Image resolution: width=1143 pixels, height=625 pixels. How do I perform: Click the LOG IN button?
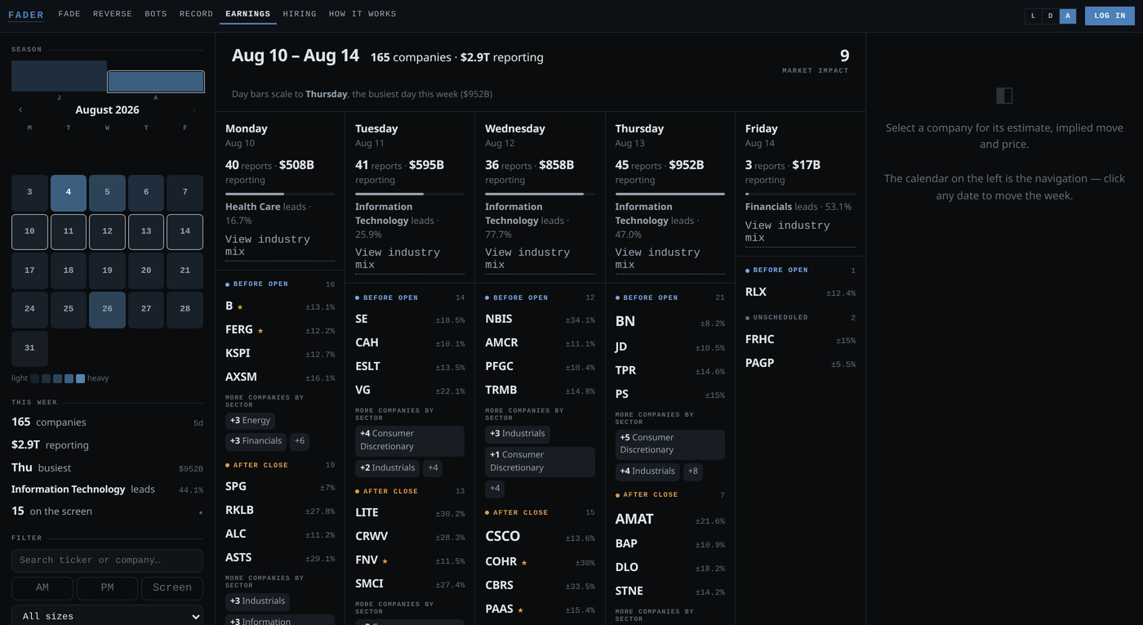tap(1110, 16)
